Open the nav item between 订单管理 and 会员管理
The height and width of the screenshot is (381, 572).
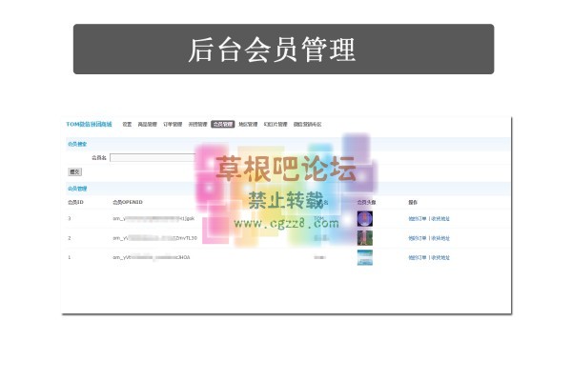click(x=197, y=125)
